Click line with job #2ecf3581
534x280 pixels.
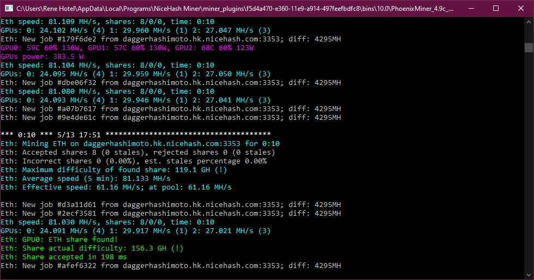point(171,214)
